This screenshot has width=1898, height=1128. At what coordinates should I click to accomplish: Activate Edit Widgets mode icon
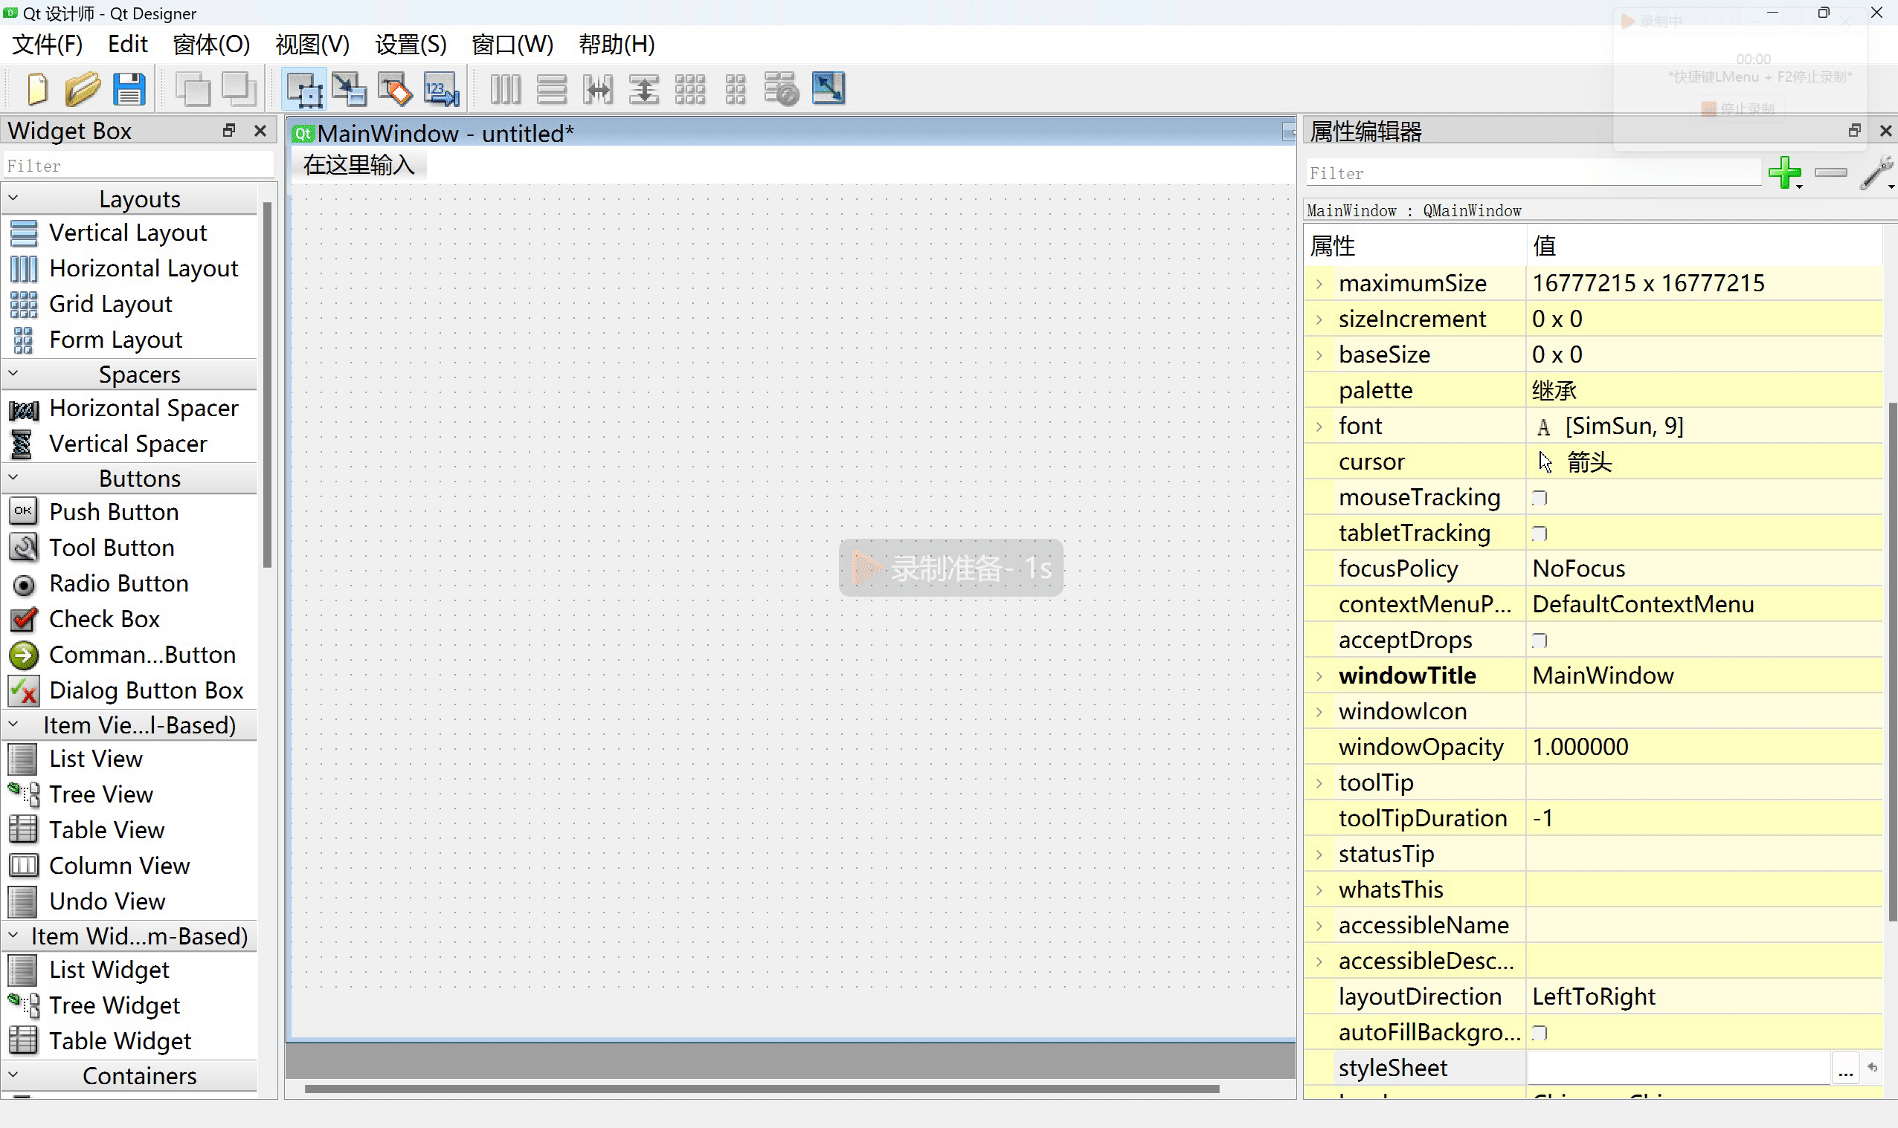click(304, 89)
